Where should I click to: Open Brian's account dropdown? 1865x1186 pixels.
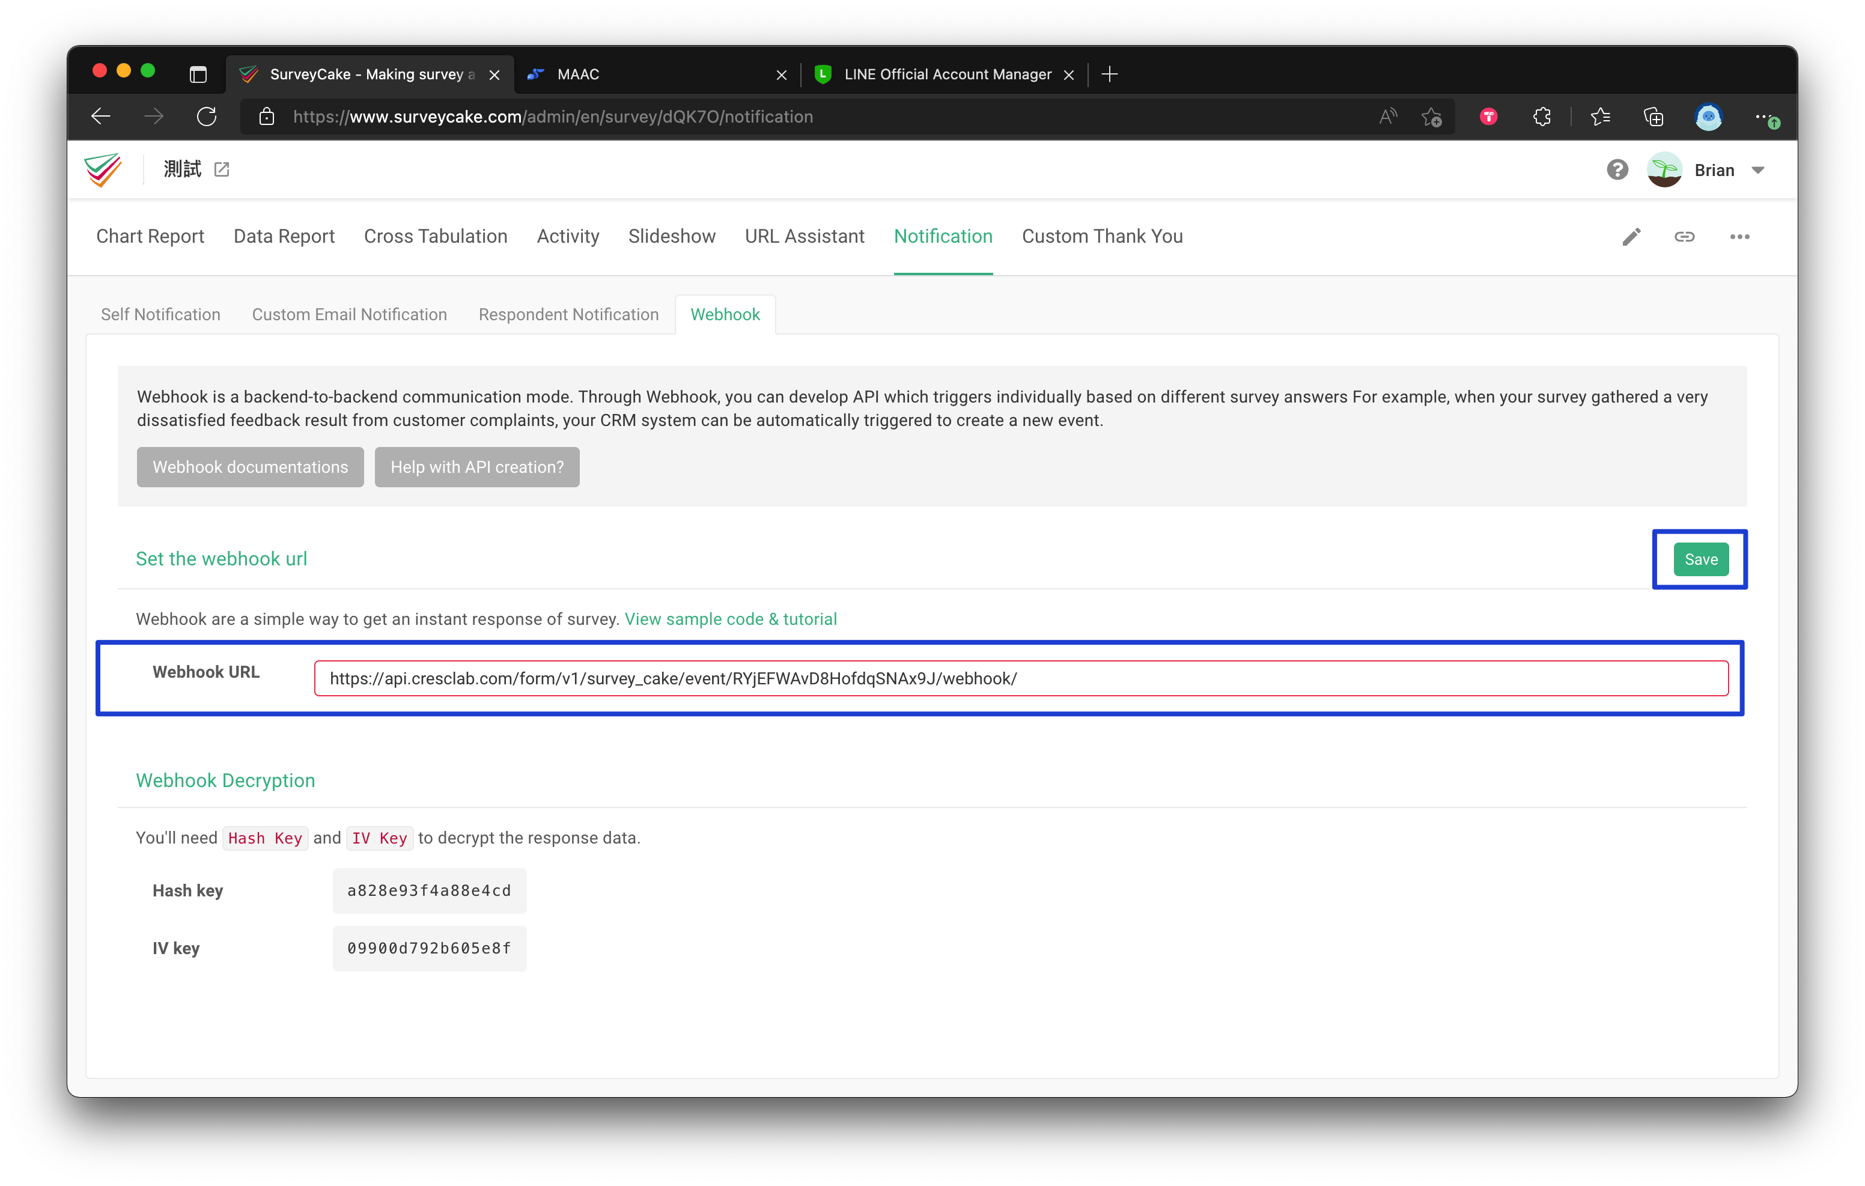click(1731, 169)
